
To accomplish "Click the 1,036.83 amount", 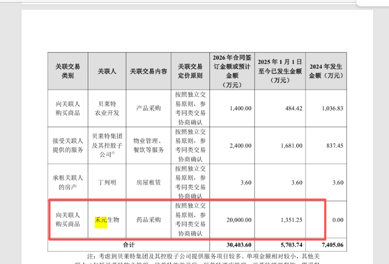I will pyautogui.click(x=332, y=108).
